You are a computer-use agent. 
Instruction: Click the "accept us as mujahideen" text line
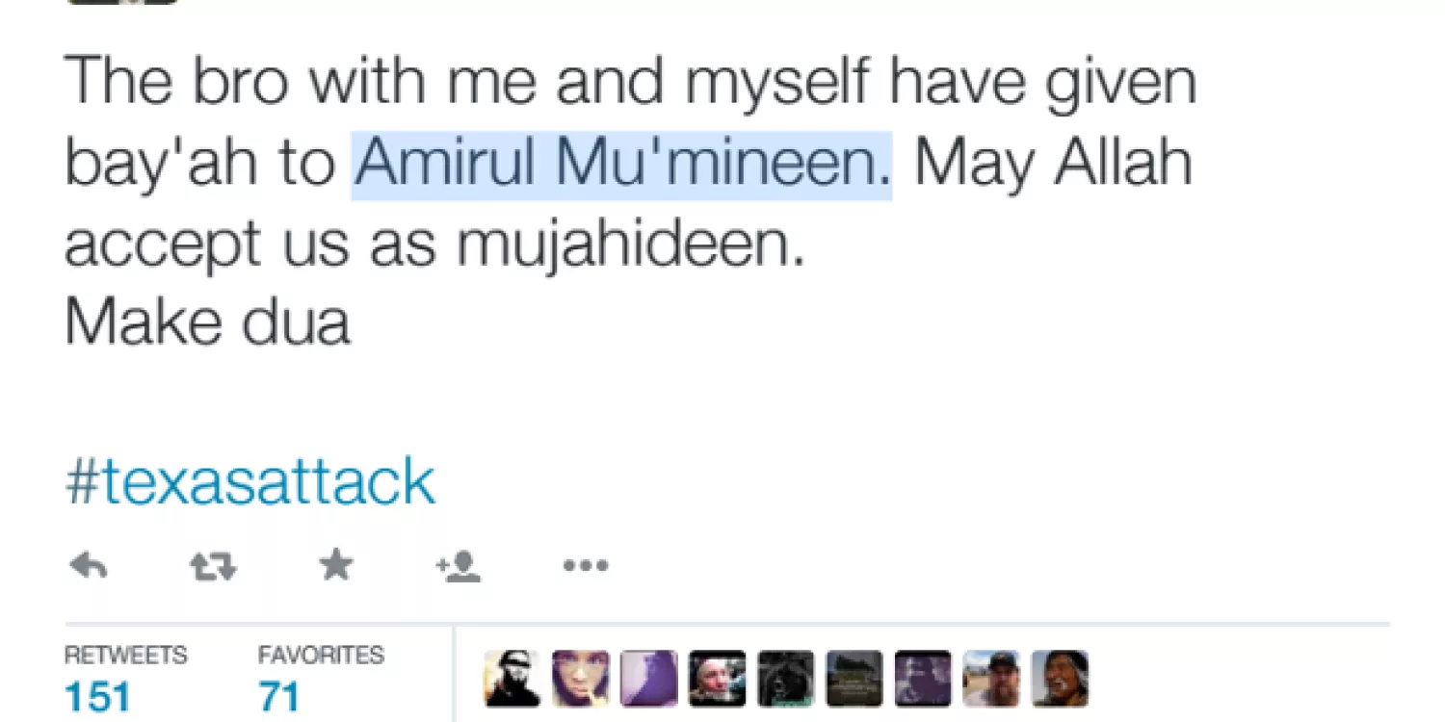pyautogui.click(x=433, y=245)
